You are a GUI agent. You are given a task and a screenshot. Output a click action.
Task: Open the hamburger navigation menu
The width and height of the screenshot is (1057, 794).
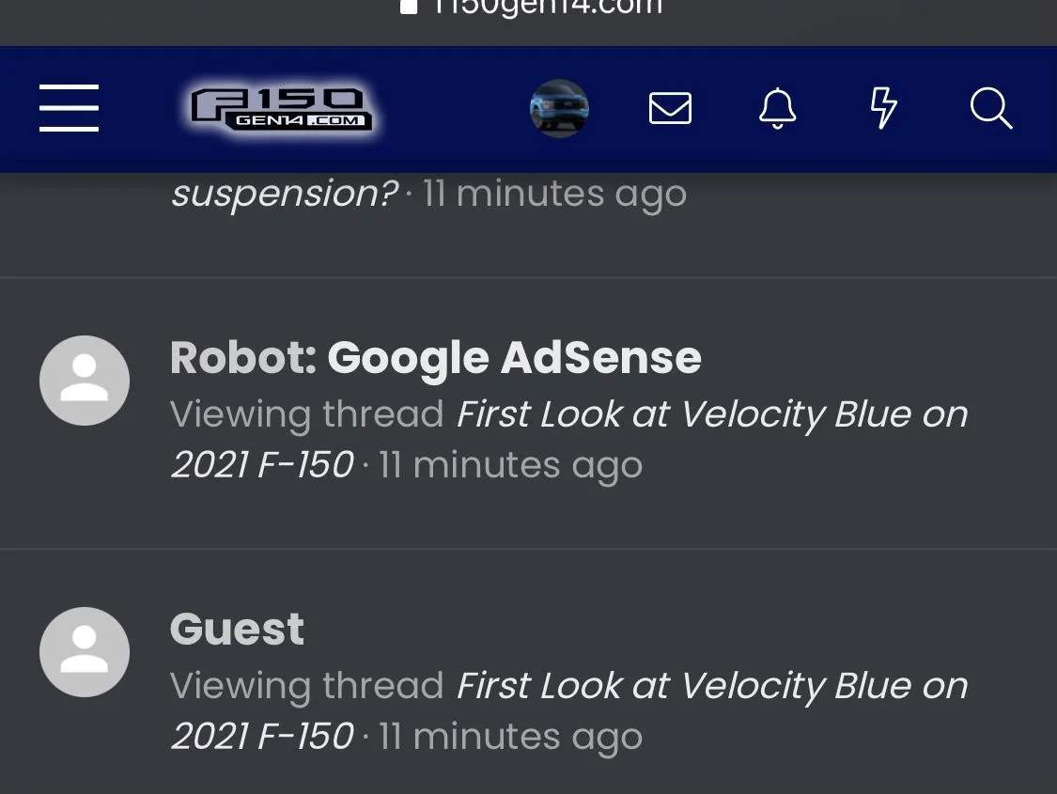point(69,108)
